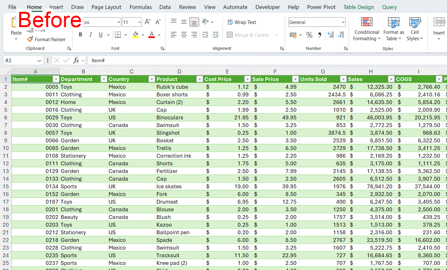Expand underline options arrow
The image size is (447, 270).
pyautogui.click(x=108, y=35)
